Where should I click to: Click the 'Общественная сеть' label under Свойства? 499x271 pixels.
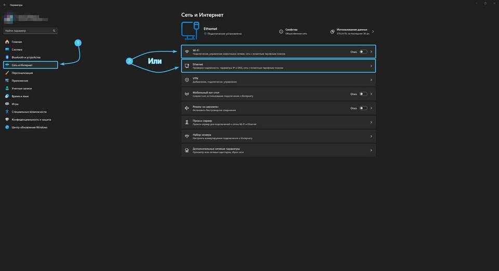[x=296, y=34]
